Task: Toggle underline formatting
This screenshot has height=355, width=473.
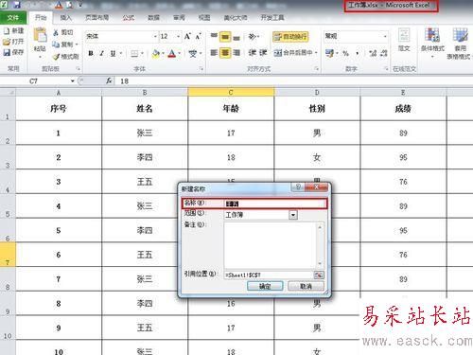Action: (x=113, y=53)
